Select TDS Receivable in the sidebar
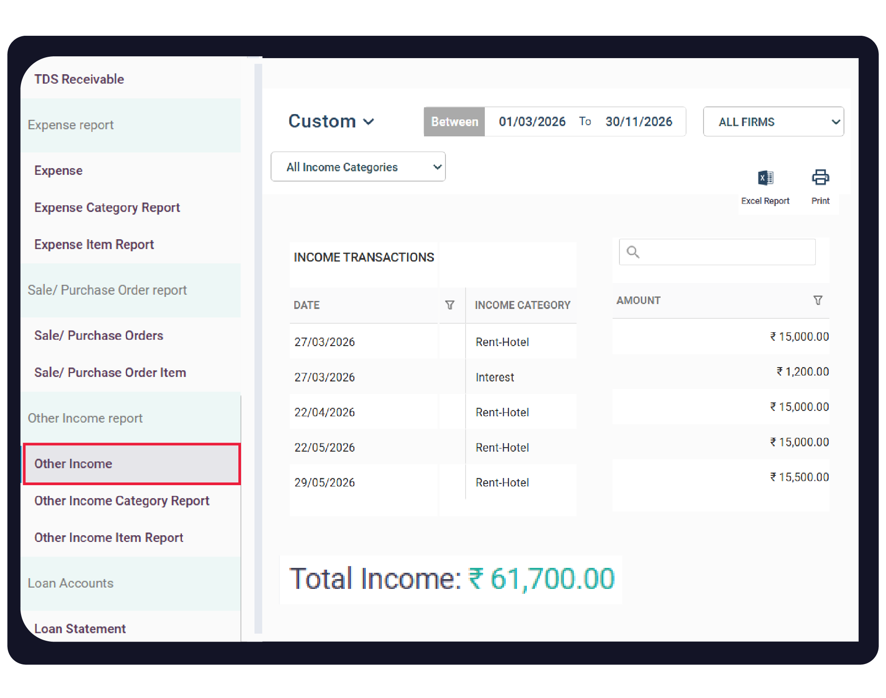The image size is (886, 698). [x=79, y=79]
